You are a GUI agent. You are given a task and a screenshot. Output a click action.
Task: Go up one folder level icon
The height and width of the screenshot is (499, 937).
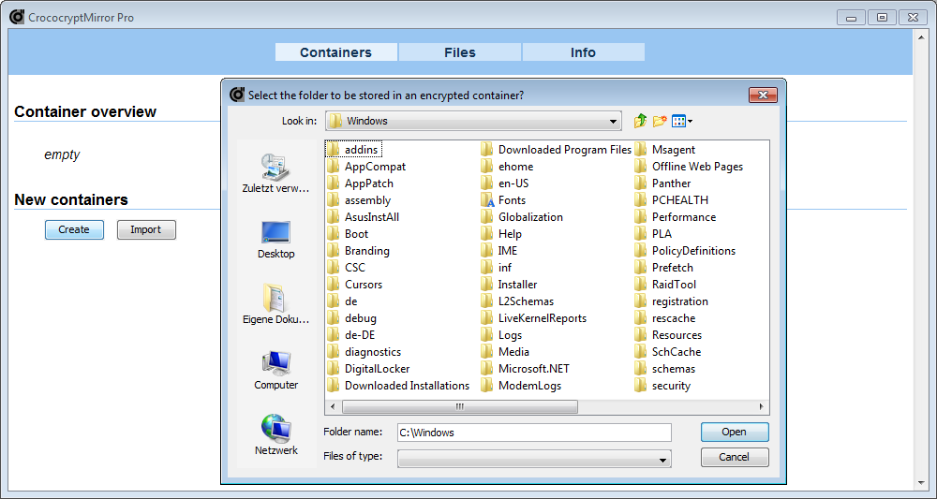click(640, 121)
